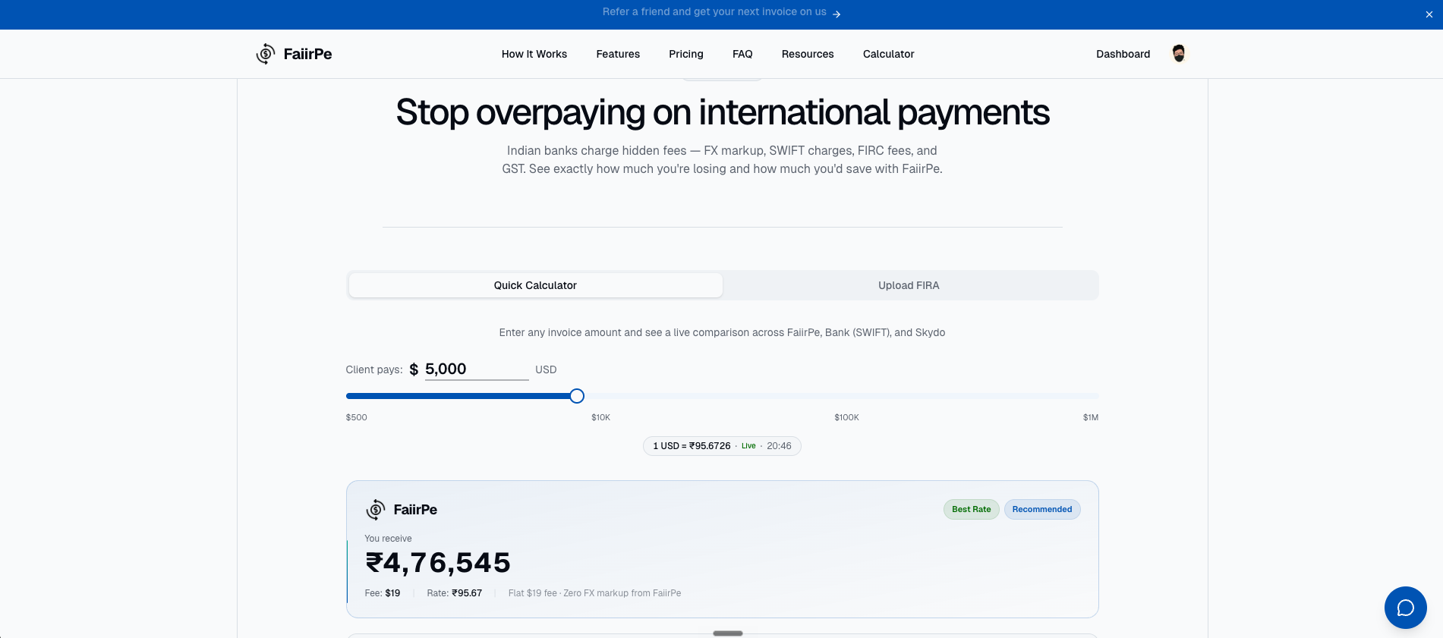Click the refer a friend banner link
1443x638 pixels.
pyautogui.click(x=714, y=12)
